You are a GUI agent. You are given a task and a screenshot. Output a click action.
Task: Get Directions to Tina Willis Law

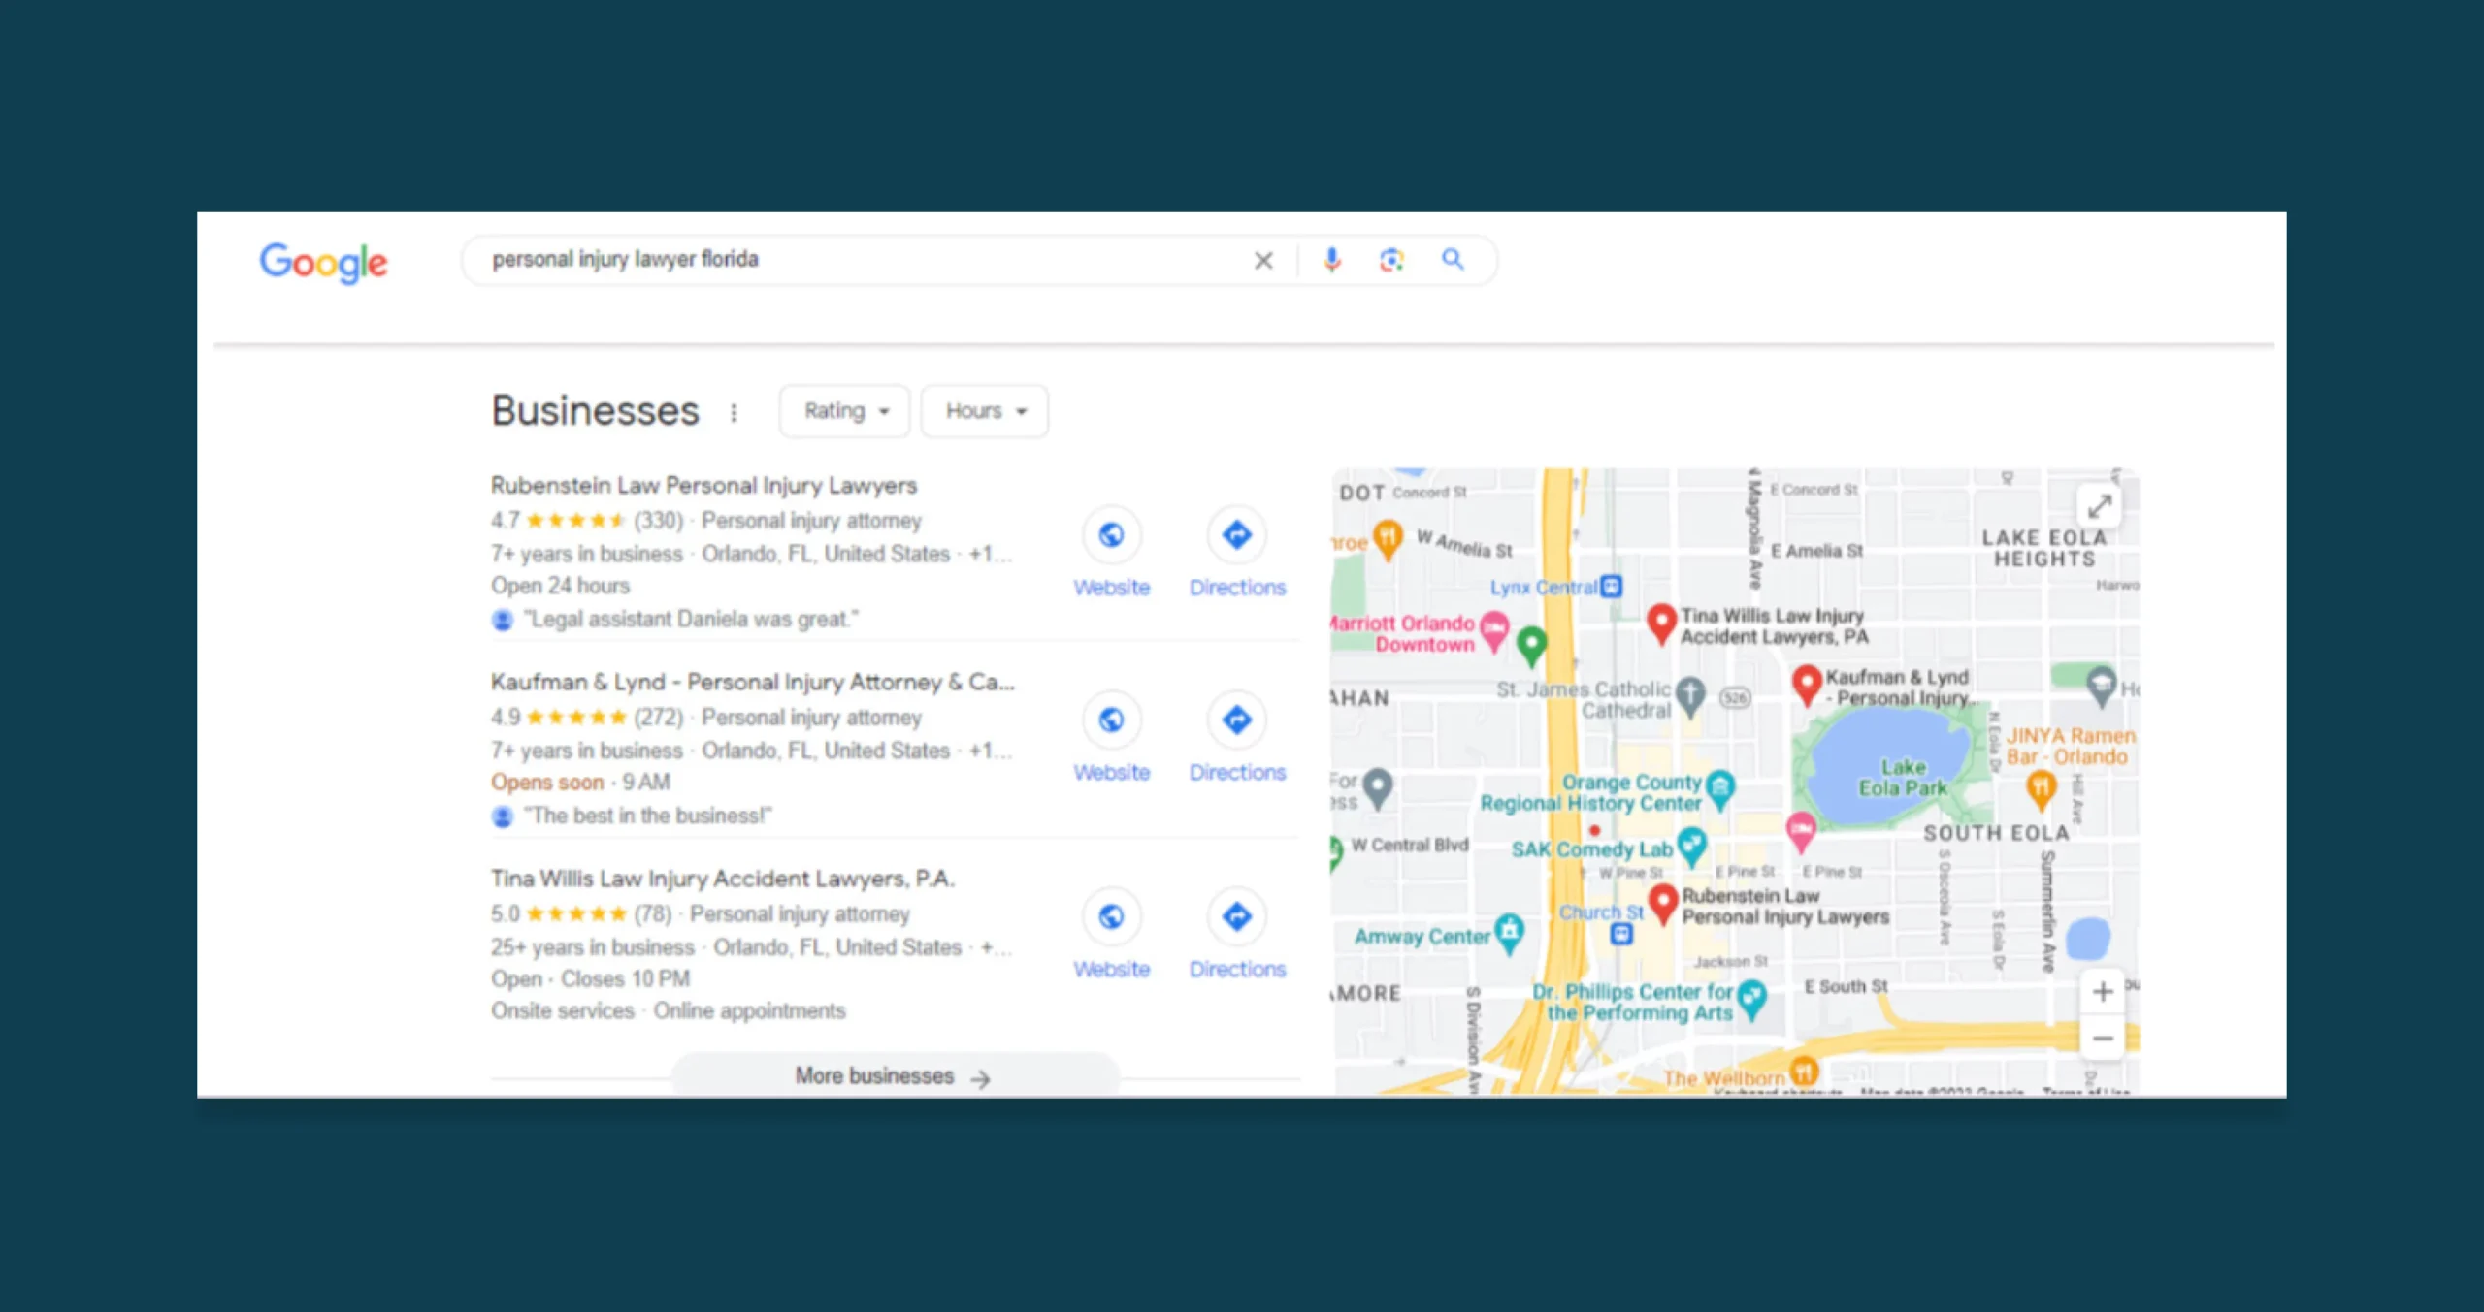[x=1236, y=916]
